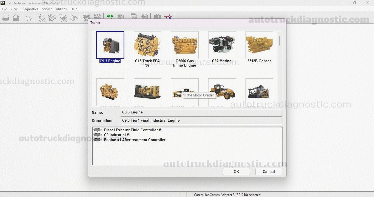Click the Active Diagnostic Codes stethoscope icon

[x=42, y=18]
